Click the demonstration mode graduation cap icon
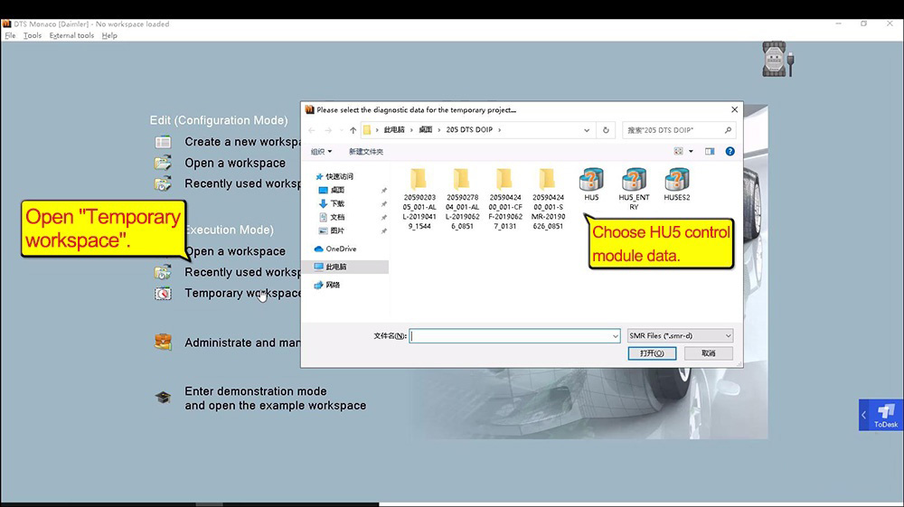Viewport: 904px width, 507px height. click(163, 398)
